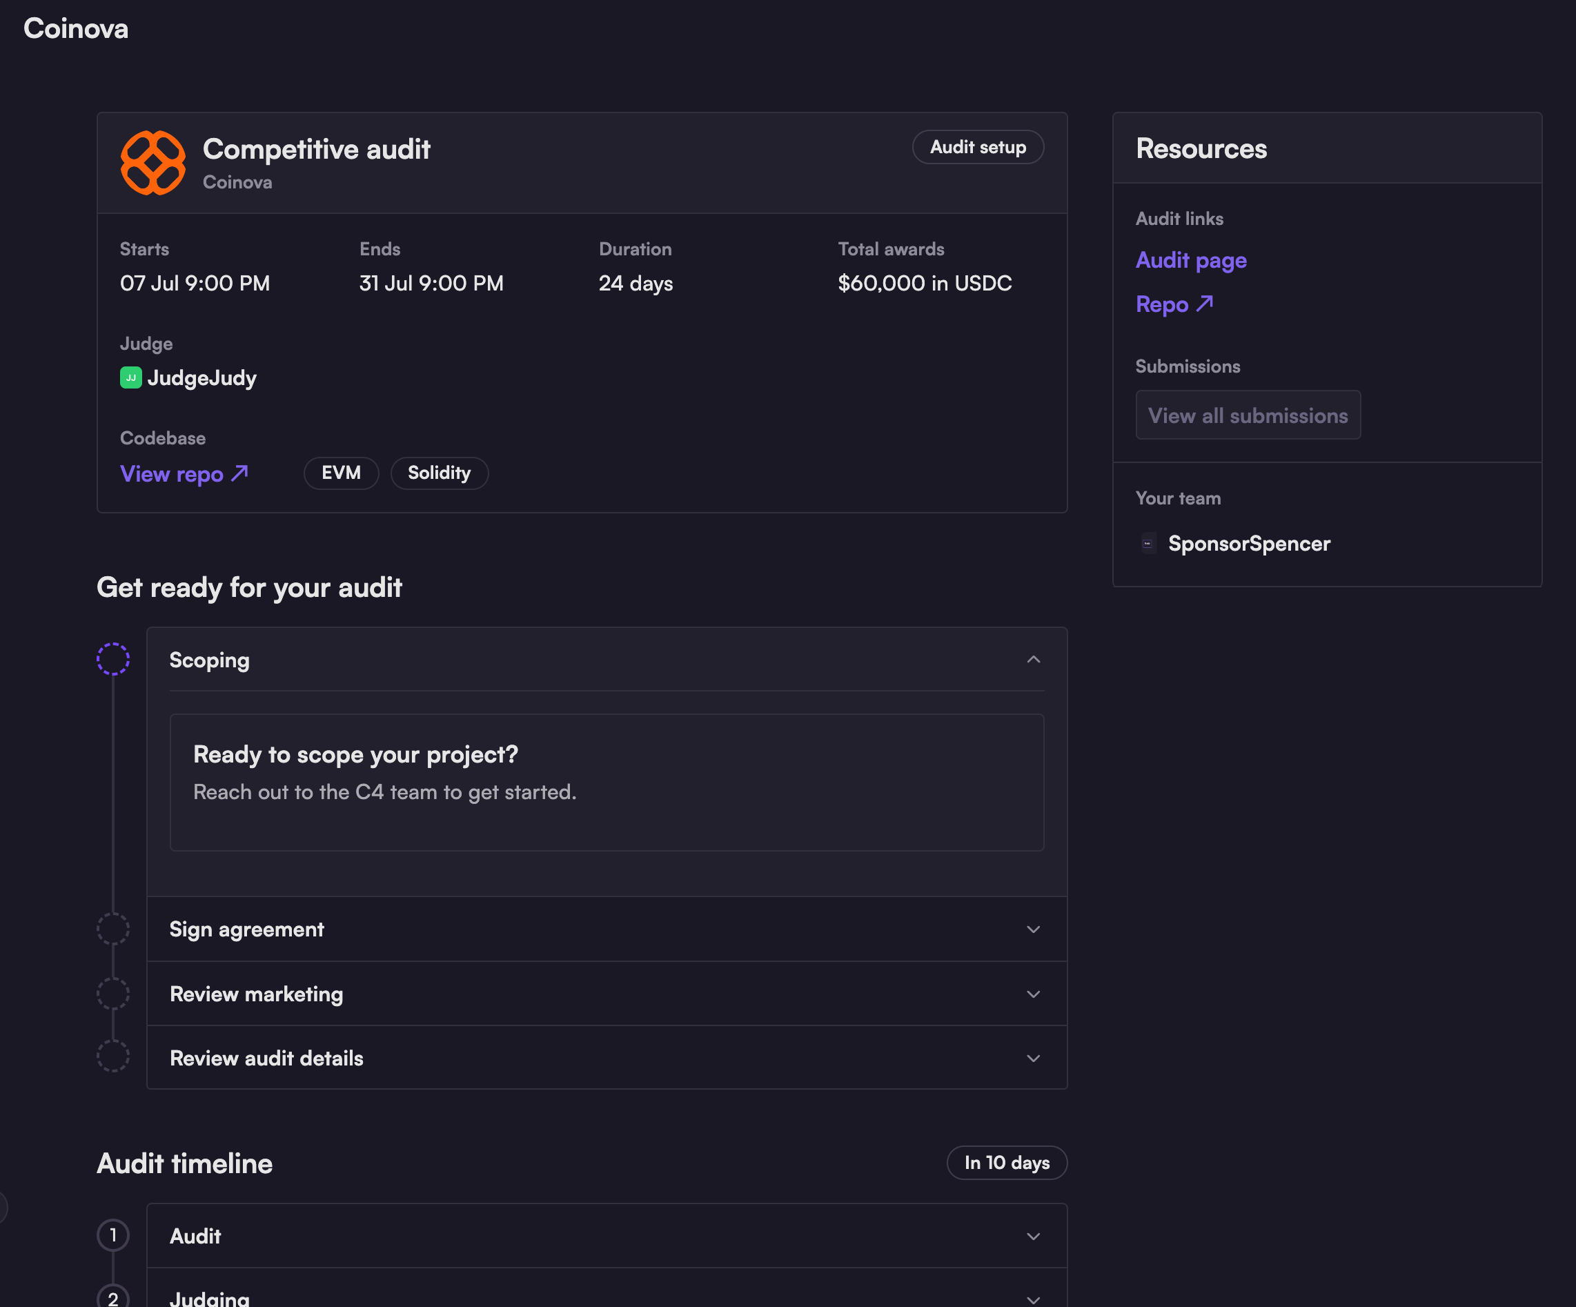1576x1307 pixels.
Task: Click the Audit setup badge
Action: coord(978,147)
